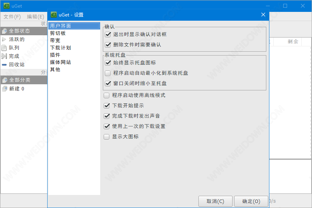Click the 全部分类 category icon
312x208 pixels.
[x=5, y=80]
